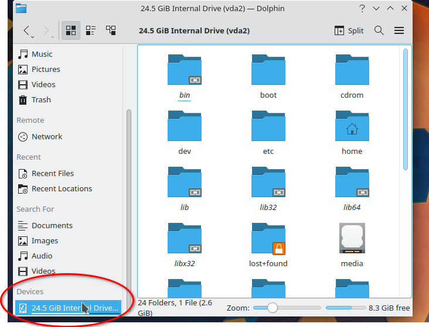Select the media drive icon
429x327 pixels.
point(352,239)
